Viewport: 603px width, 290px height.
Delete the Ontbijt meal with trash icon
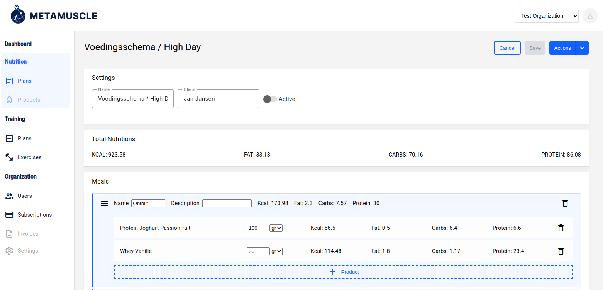pyautogui.click(x=565, y=203)
